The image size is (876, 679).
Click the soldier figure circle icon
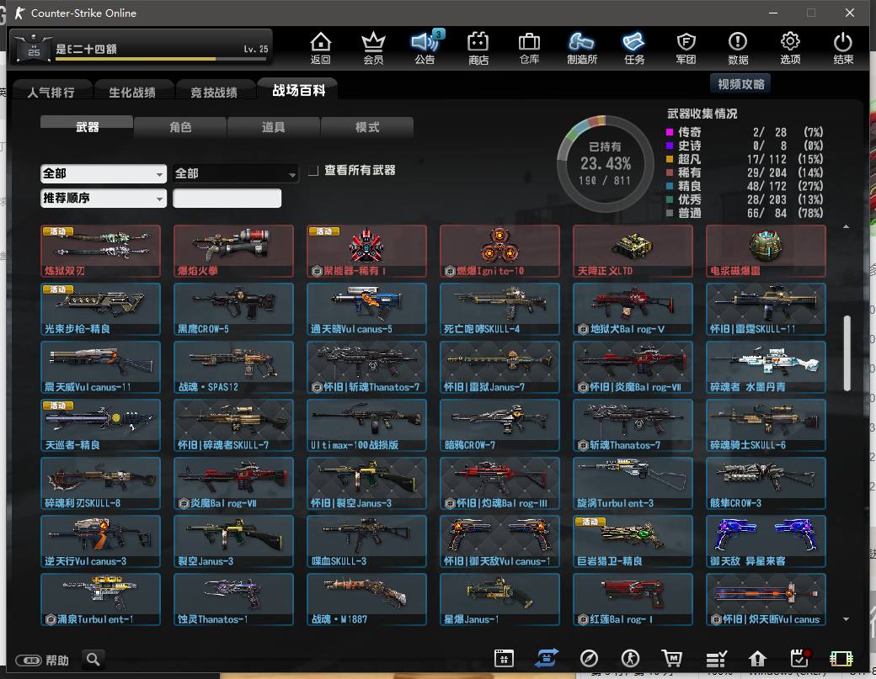coord(631,658)
